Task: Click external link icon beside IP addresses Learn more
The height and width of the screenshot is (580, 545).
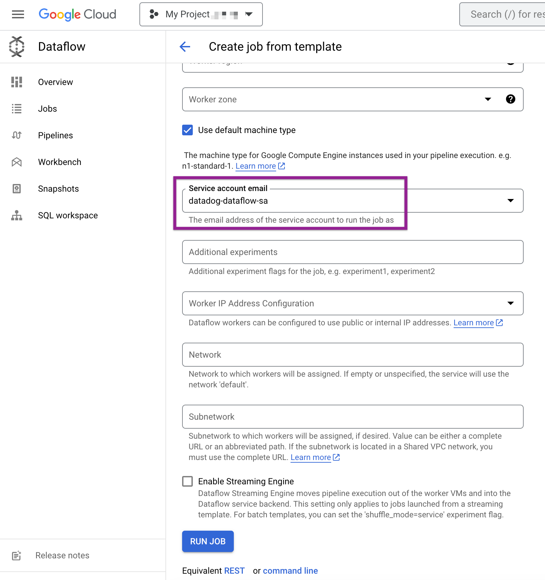Action: 499,323
